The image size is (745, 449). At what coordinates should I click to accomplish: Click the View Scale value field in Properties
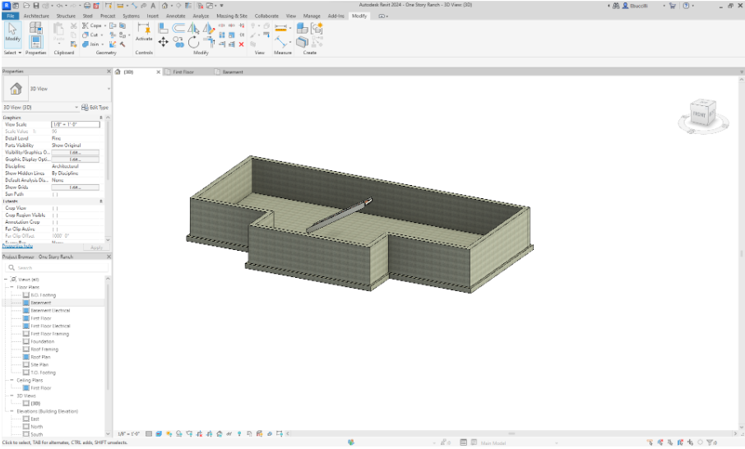pyautogui.click(x=76, y=124)
